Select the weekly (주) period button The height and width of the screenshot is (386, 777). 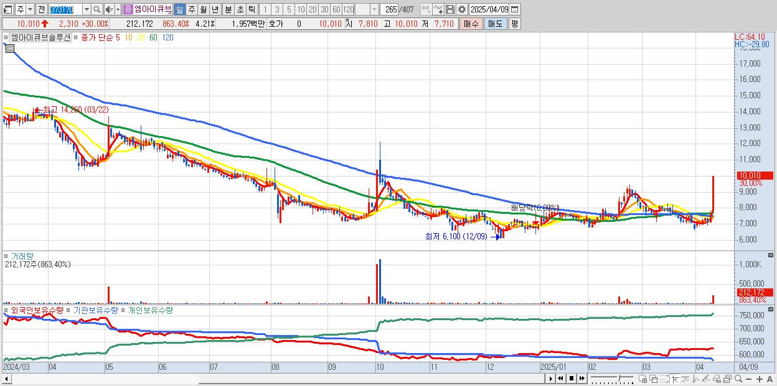[191, 9]
